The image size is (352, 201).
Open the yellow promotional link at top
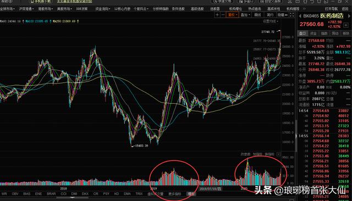[x=75, y=1]
